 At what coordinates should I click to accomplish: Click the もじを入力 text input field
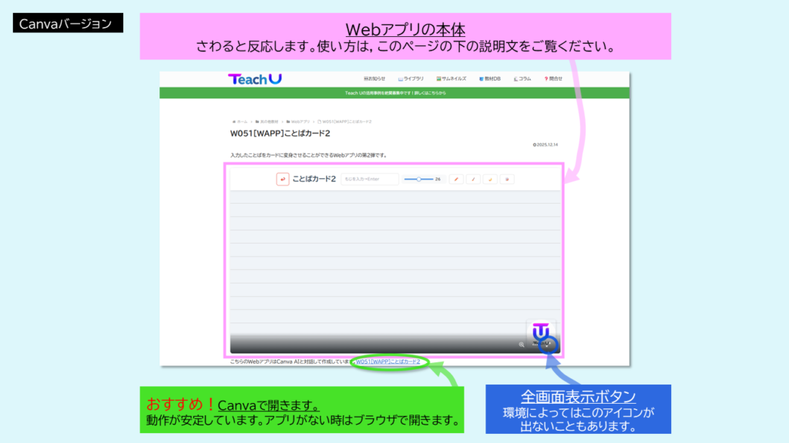(x=370, y=179)
